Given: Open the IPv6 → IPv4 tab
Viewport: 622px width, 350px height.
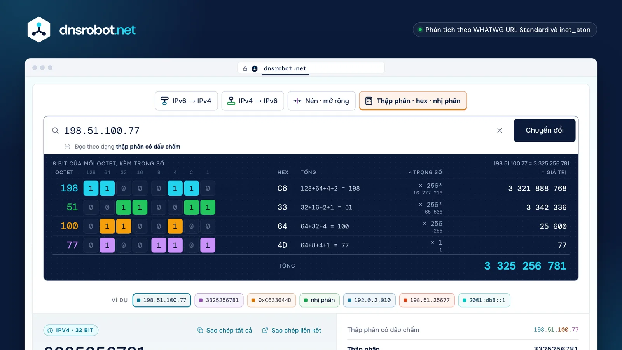Looking at the screenshot, I should [186, 101].
